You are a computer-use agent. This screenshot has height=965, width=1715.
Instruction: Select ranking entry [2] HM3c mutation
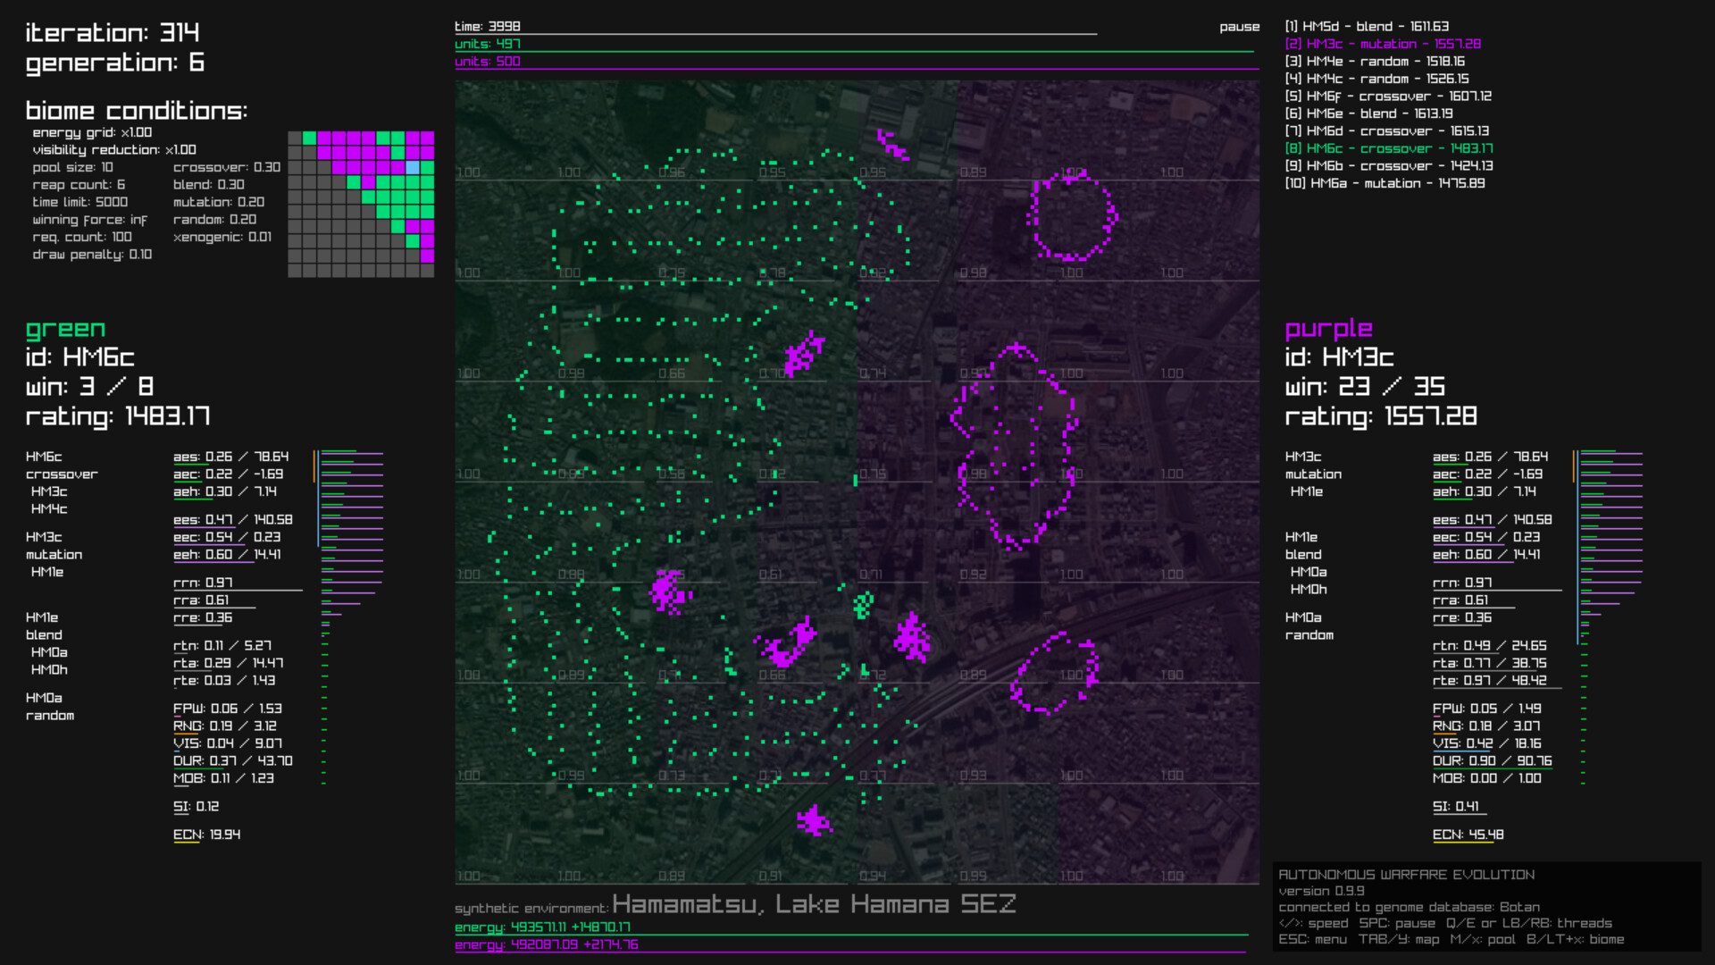[1382, 44]
